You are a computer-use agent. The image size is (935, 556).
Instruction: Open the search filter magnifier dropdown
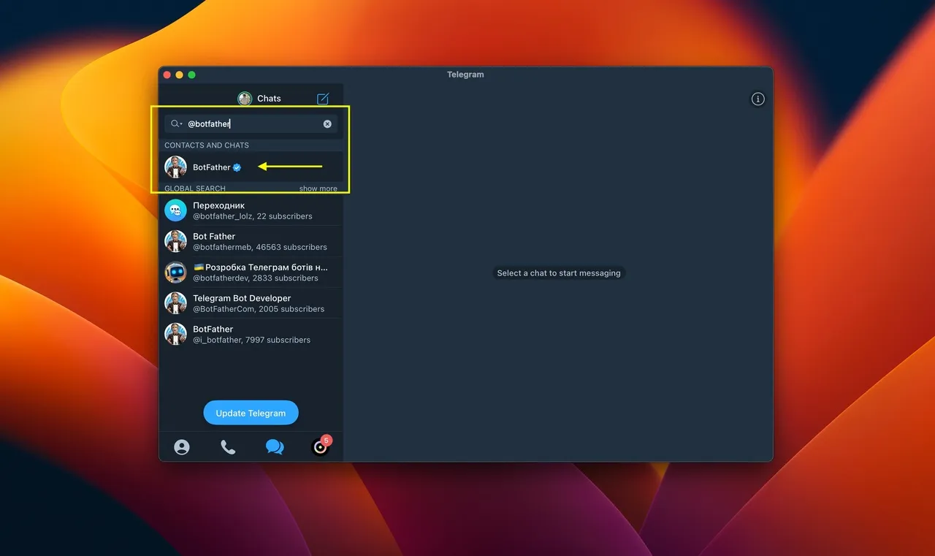176,124
